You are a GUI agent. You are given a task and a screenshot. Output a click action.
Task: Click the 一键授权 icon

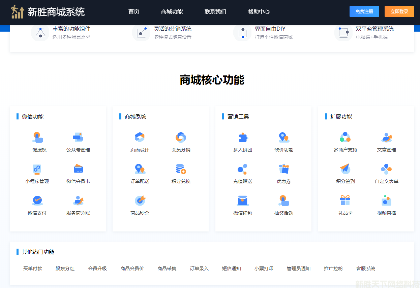coord(37,137)
